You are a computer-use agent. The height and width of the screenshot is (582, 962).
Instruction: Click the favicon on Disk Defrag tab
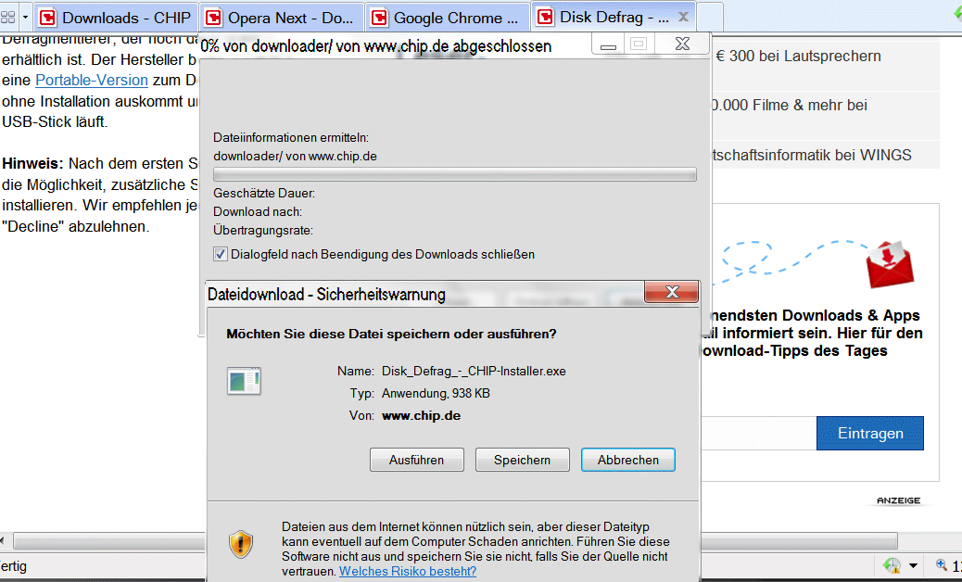click(x=546, y=18)
